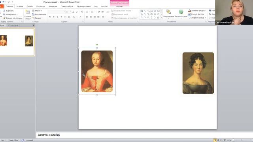Select the triangle shape in the gallery
The height and width of the screenshot is (142, 253).
pos(142,14)
